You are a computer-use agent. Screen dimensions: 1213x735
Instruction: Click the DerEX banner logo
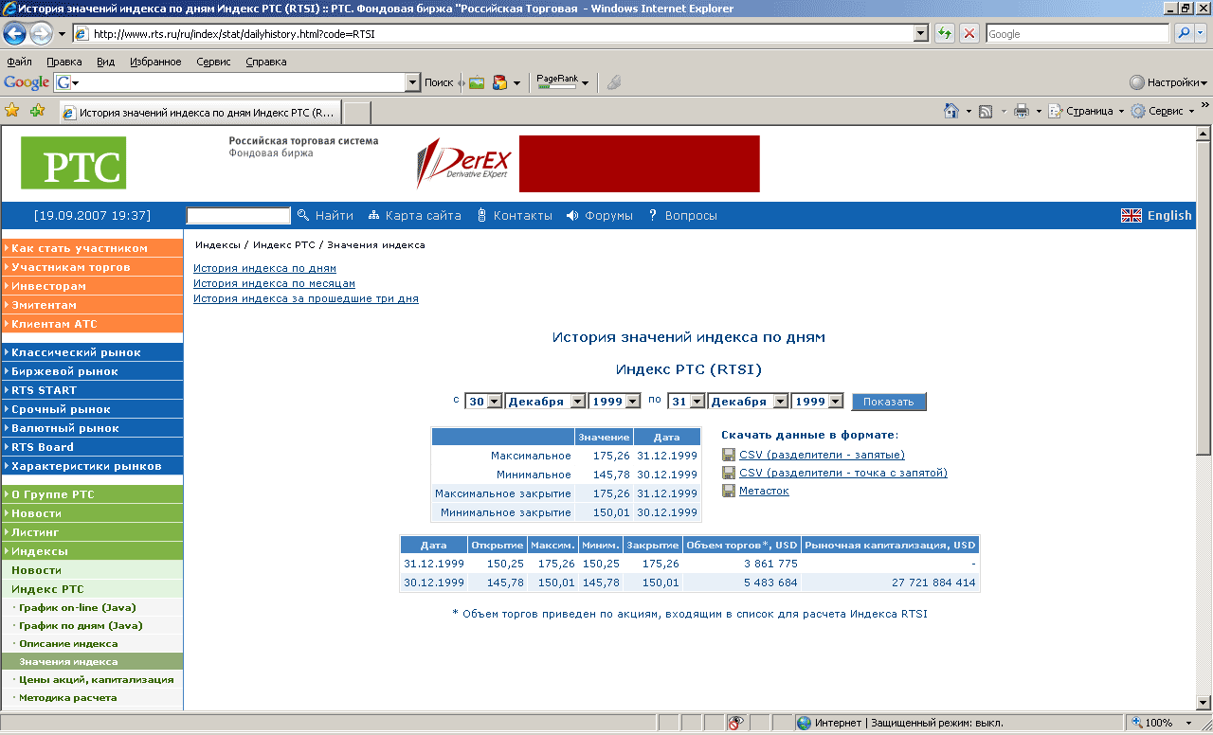click(x=463, y=163)
